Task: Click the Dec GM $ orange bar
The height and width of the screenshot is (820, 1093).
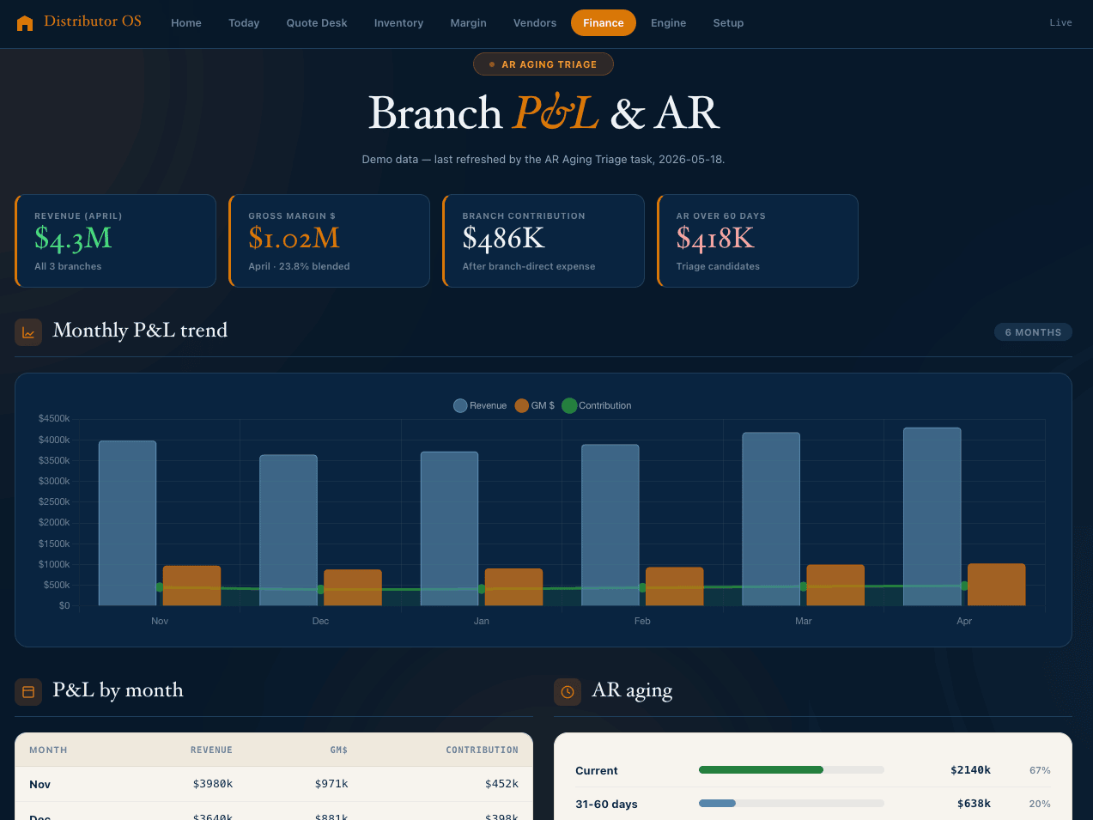Action: coord(353,587)
